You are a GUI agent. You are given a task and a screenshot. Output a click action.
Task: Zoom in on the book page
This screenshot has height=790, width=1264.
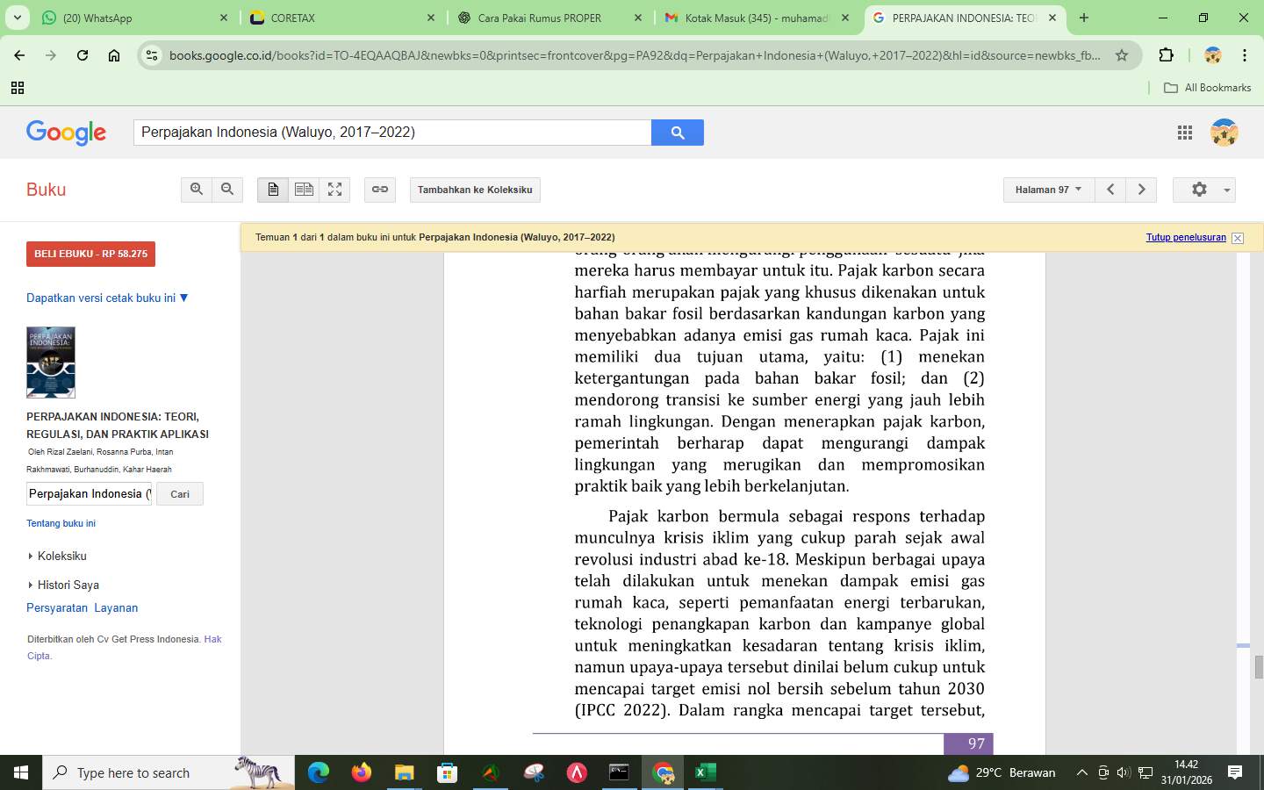(x=197, y=190)
